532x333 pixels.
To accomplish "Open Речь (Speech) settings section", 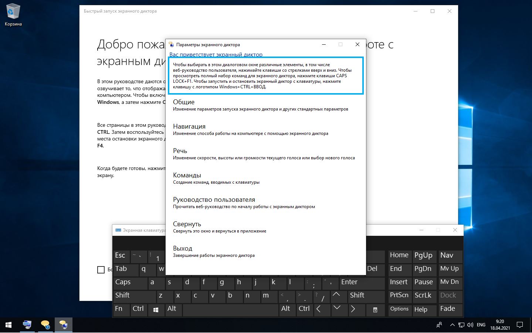I will (265, 154).
